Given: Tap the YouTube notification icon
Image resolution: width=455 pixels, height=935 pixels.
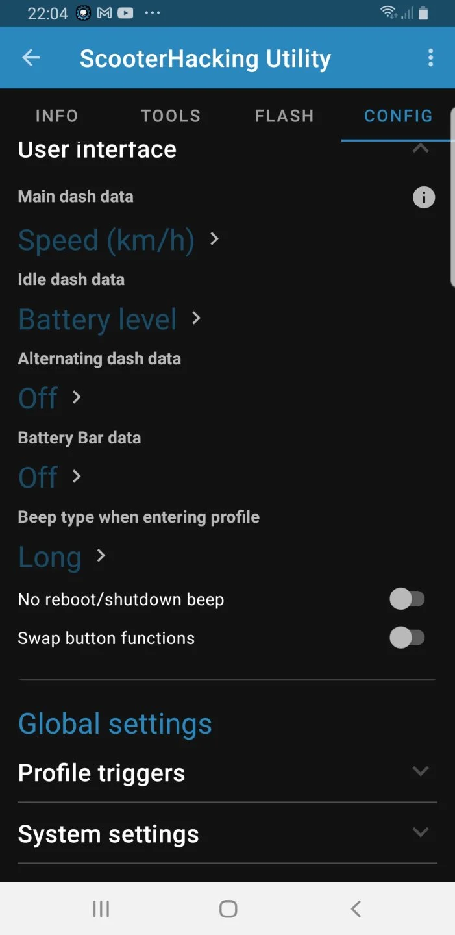Looking at the screenshot, I should click(x=125, y=13).
